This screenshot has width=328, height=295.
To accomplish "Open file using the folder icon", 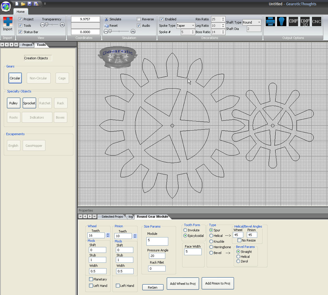I will coord(23,4).
